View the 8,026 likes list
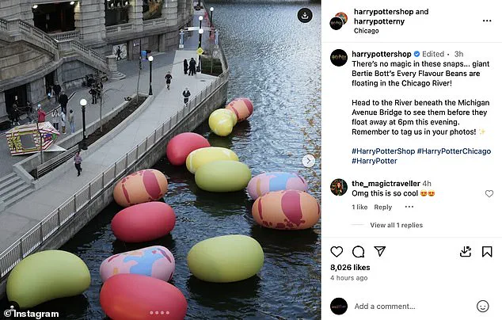502x320 pixels. coord(350,268)
